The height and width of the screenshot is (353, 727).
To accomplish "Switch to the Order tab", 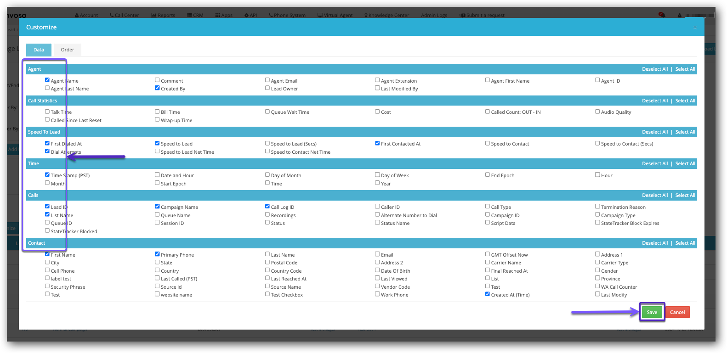I will 68,50.
